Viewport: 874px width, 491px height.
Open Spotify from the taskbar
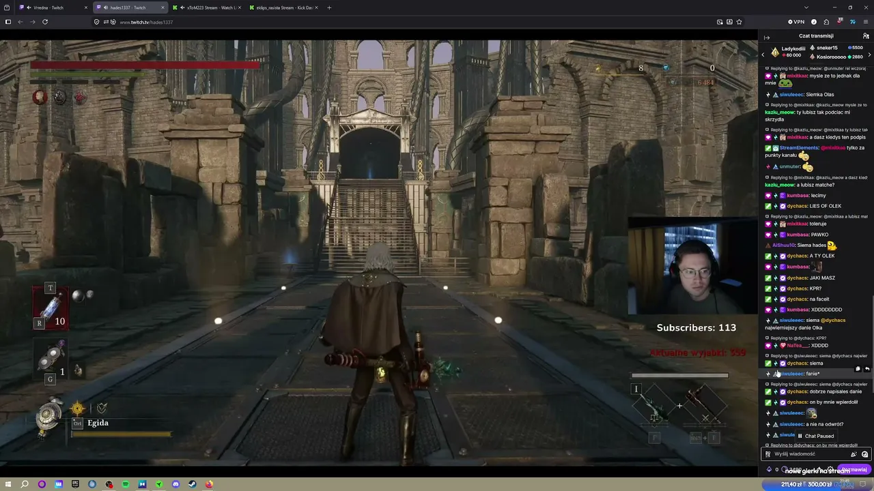126,484
